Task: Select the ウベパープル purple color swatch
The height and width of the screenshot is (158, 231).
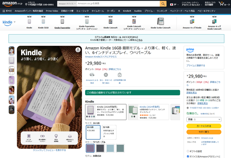Action: click(90, 148)
